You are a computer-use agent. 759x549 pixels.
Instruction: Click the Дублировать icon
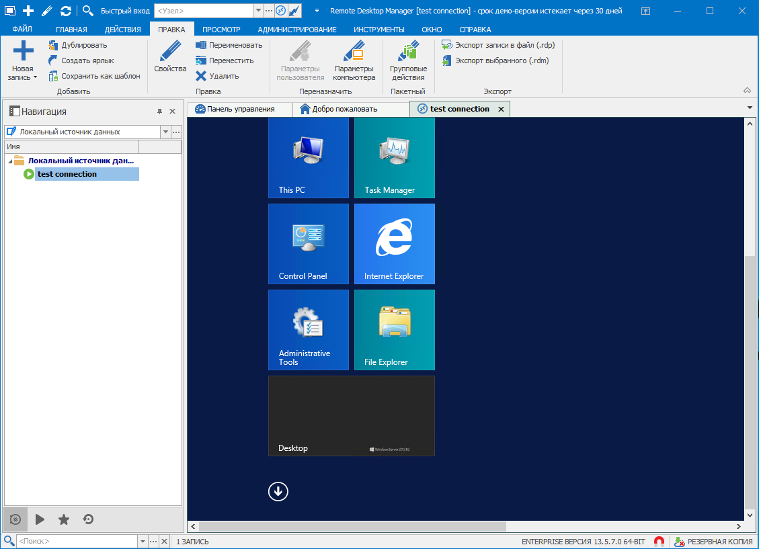click(53, 45)
